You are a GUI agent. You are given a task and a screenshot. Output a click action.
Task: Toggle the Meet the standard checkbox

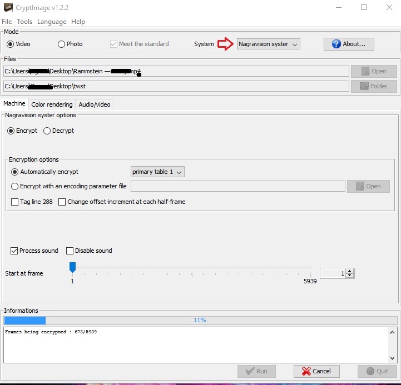pos(113,44)
